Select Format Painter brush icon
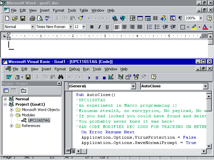Image resolution: width=214 pixels, height=160 pixels. pos(81,18)
